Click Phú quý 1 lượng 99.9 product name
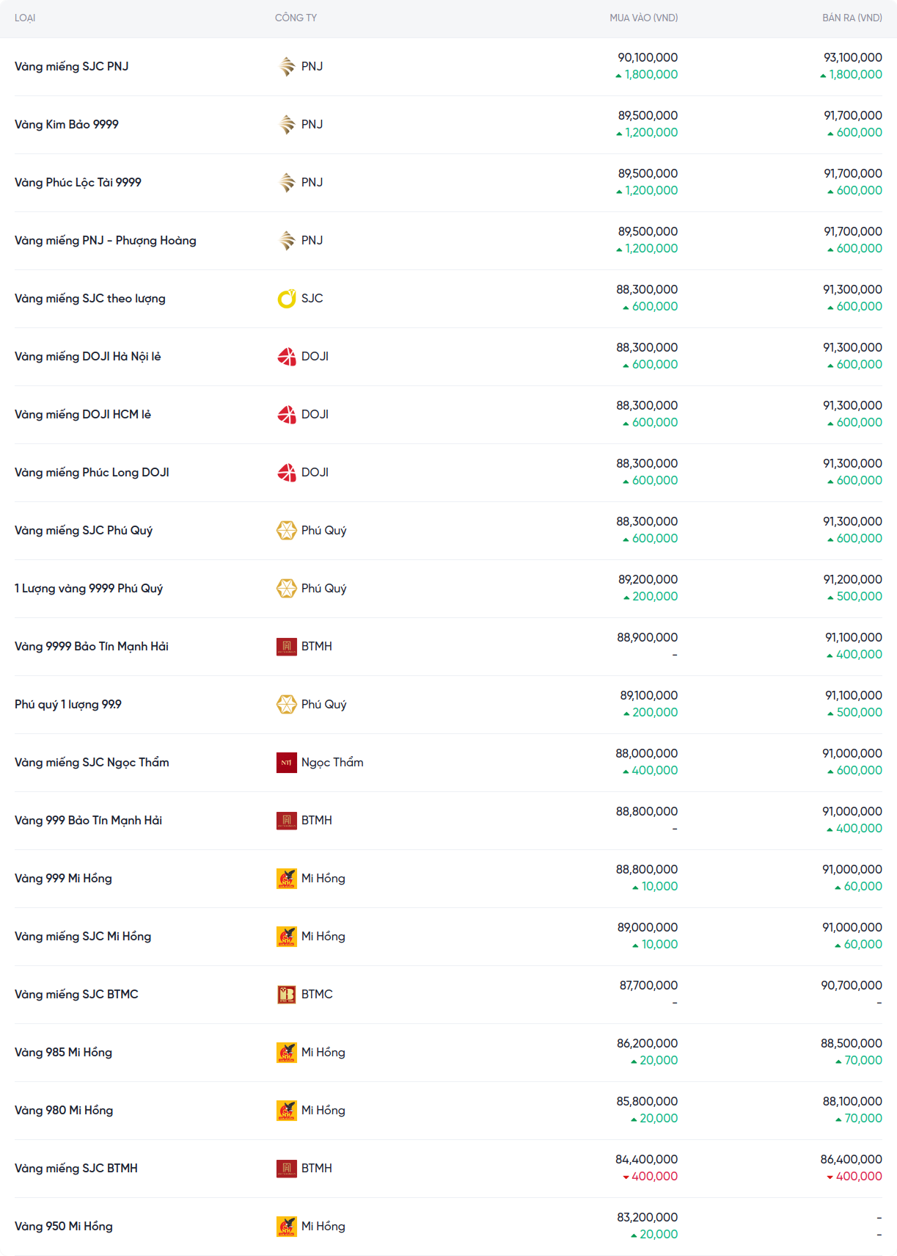897x1256 pixels. point(68,705)
